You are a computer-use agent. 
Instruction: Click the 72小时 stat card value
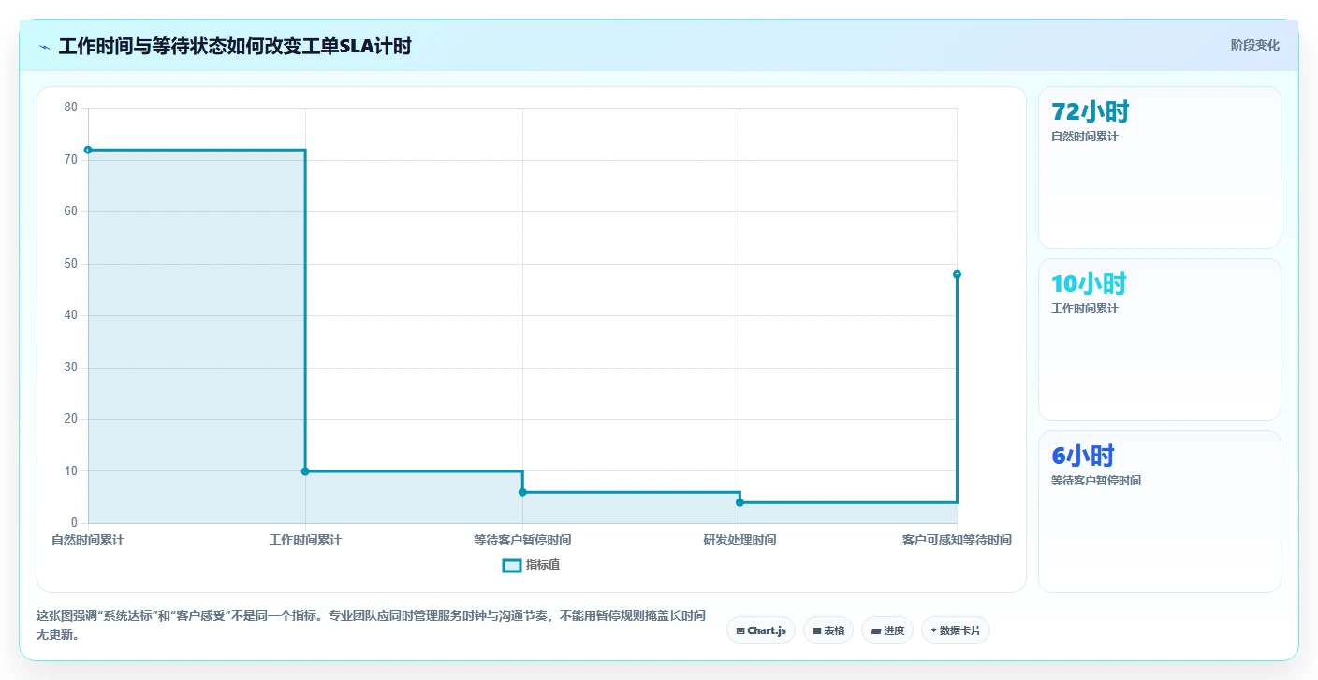click(1091, 112)
